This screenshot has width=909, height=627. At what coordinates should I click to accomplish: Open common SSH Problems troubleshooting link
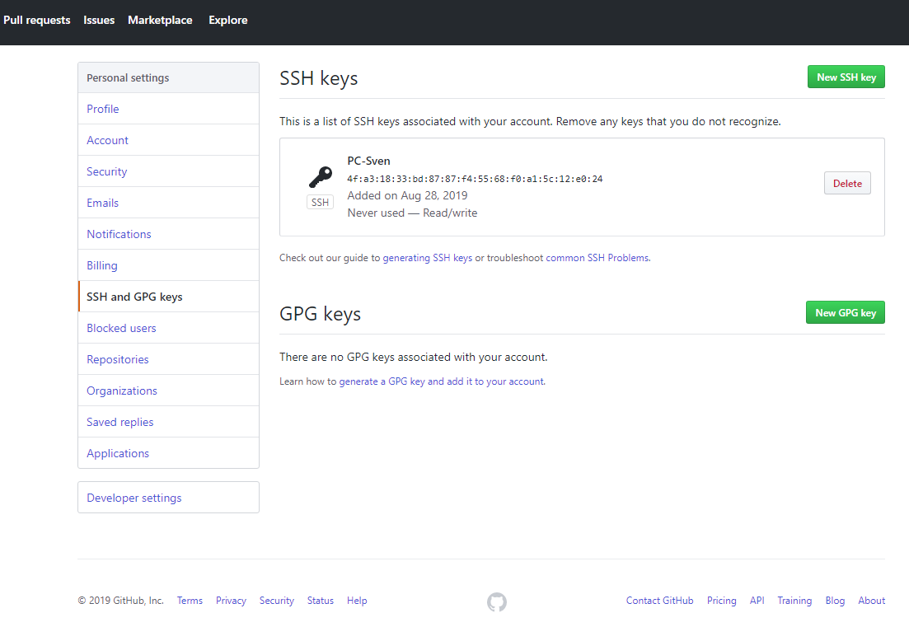click(x=597, y=258)
